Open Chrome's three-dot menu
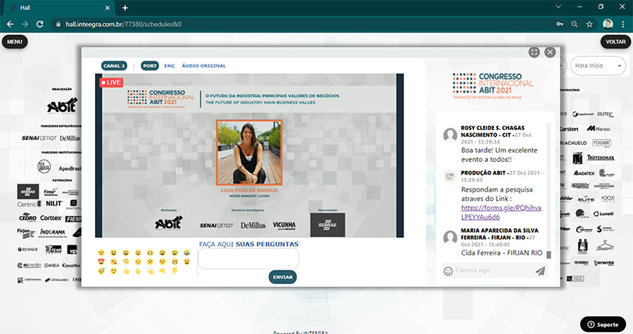The image size is (633, 334). coord(622,24)
